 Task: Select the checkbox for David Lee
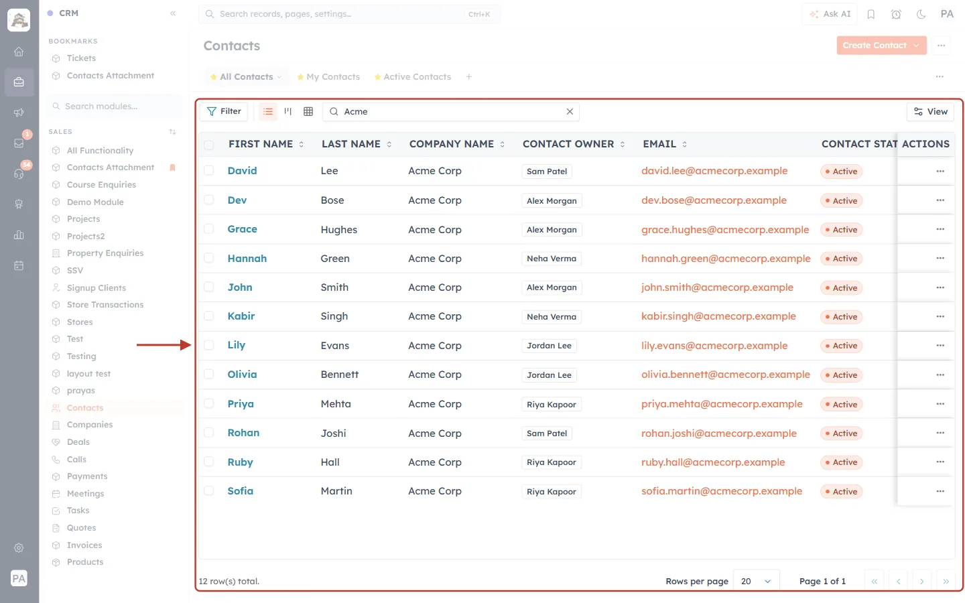(209, 171)
